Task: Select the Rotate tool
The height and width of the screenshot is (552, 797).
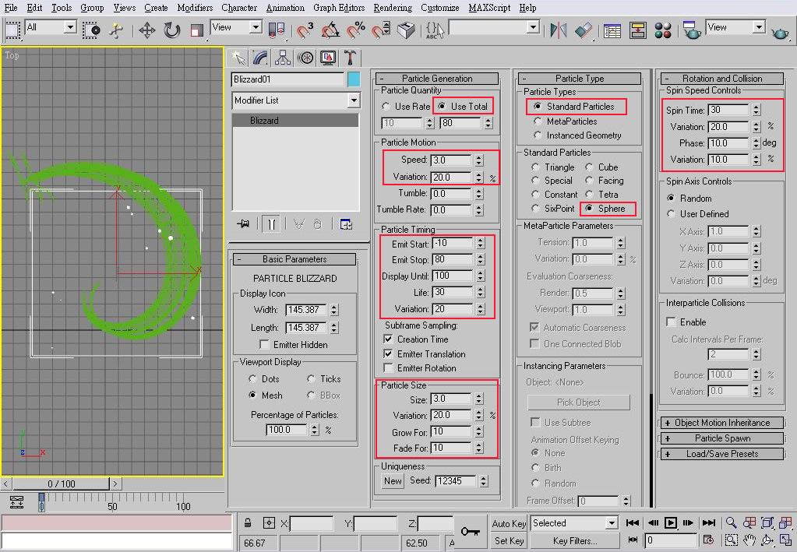Action: click(172, 30)
